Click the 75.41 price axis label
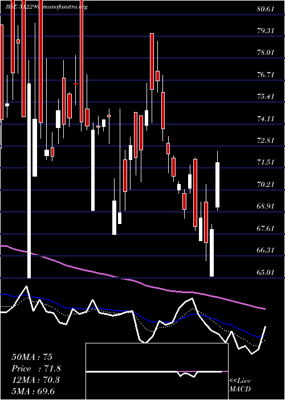285x400 pixels. tap(266, 97)
